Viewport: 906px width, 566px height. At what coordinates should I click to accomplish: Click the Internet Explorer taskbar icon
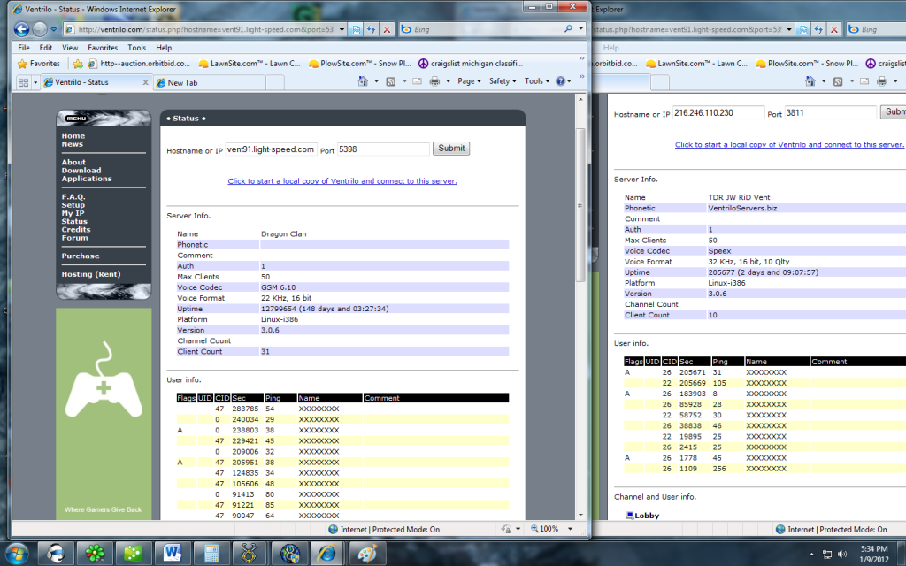click(x=327, y=554)
